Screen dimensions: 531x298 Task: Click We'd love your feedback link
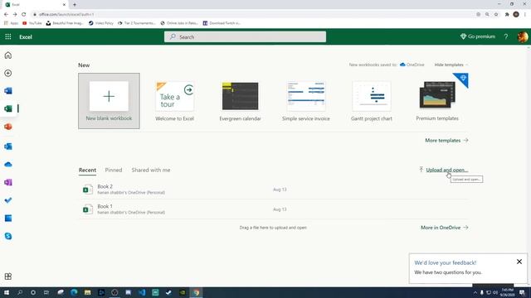coord(445,262)
